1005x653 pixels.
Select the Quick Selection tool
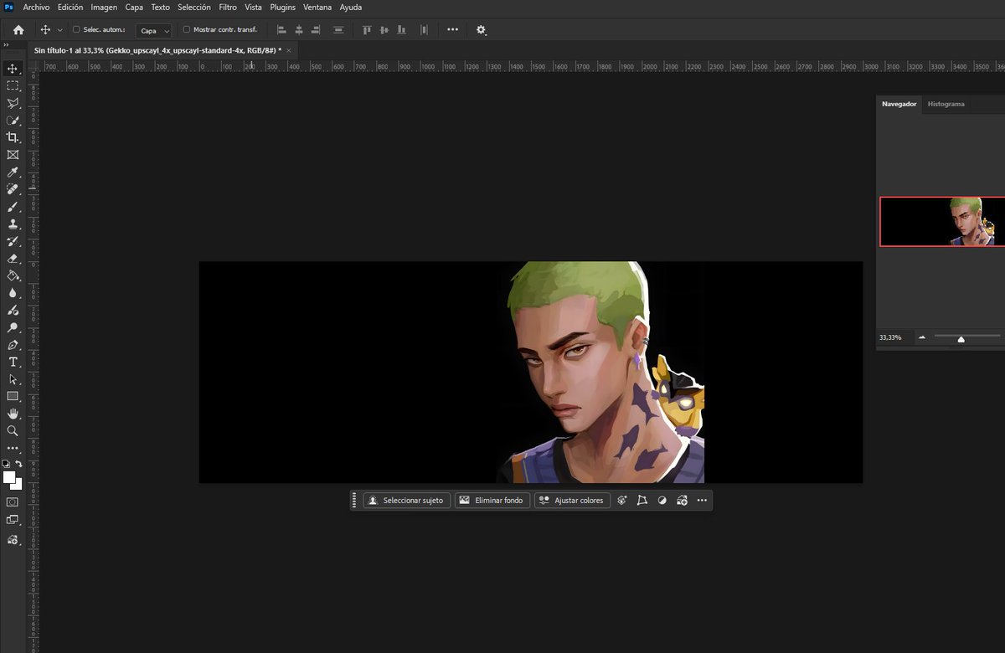tap(13, 121)
